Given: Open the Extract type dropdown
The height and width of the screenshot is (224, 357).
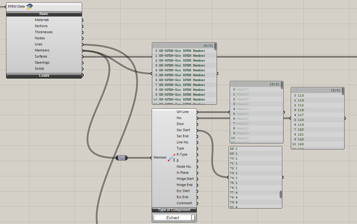Looking at the screenshot, I should [x=172, y=218].
